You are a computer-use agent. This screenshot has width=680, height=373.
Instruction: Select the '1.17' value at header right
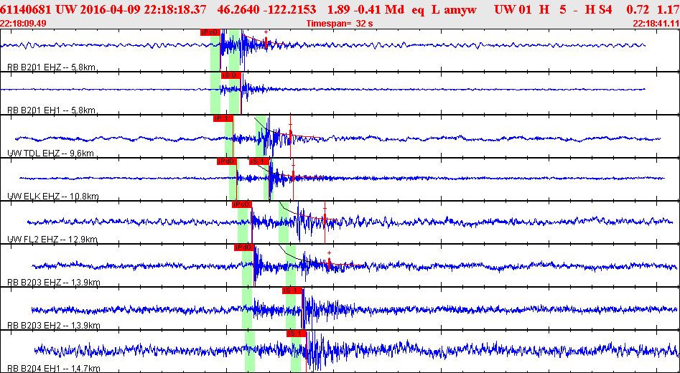(670, 10)
